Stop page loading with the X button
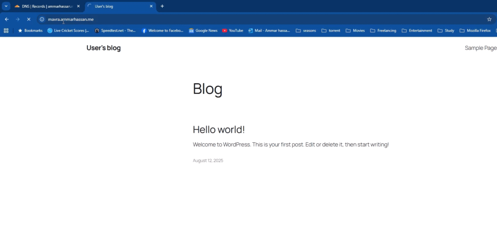 29,19
